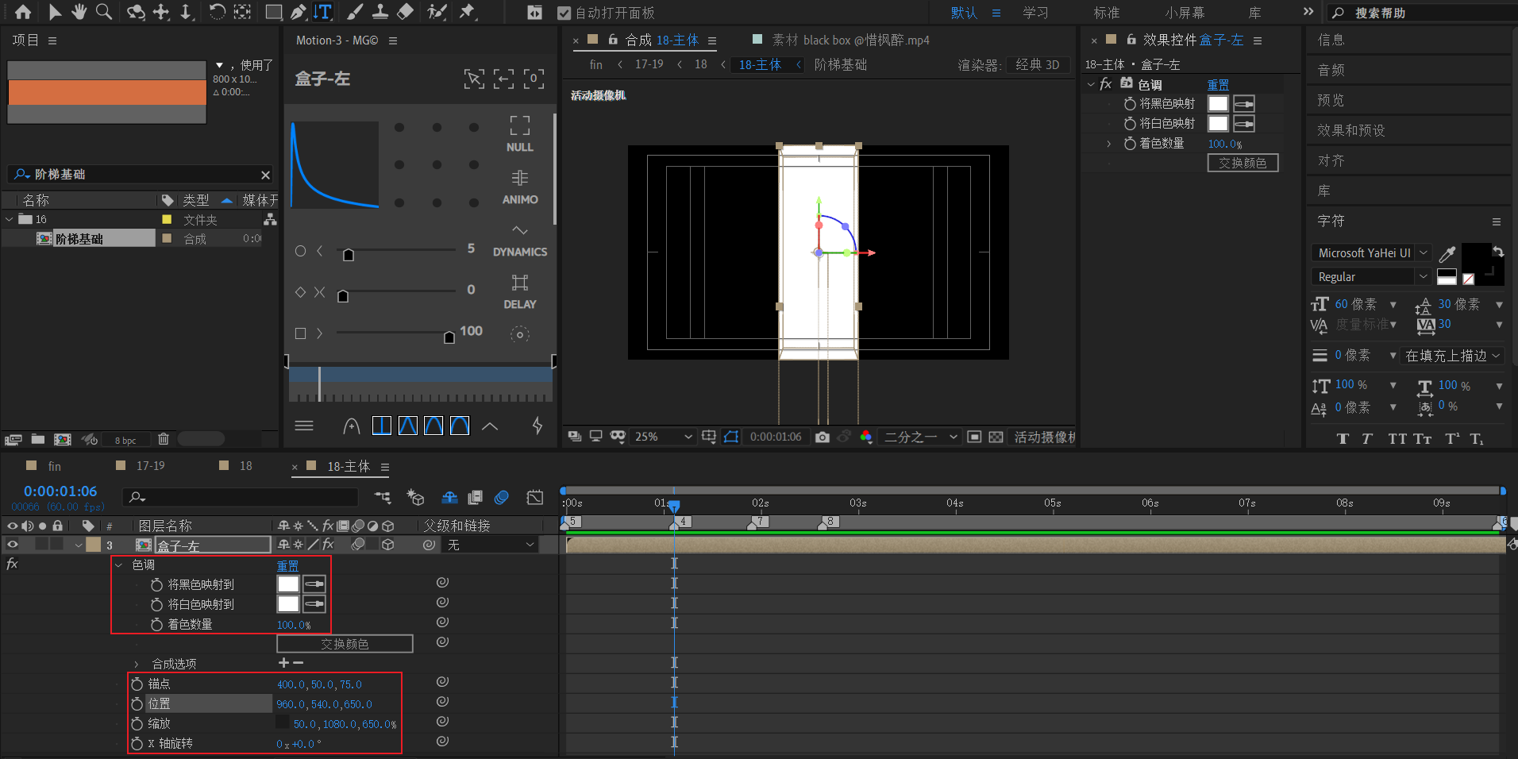
Task: Toggle stopwatch for X 轴旋转 property
Action: (x=137, y=743)
